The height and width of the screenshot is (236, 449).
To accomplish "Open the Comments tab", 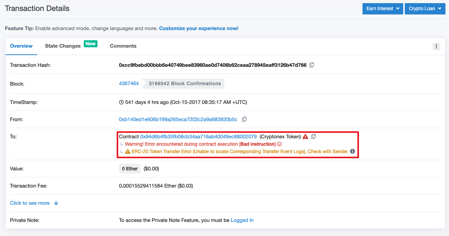I will [123, 46].
